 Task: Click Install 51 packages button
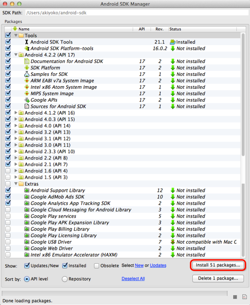pyautogui.click(x=218, y=265)
